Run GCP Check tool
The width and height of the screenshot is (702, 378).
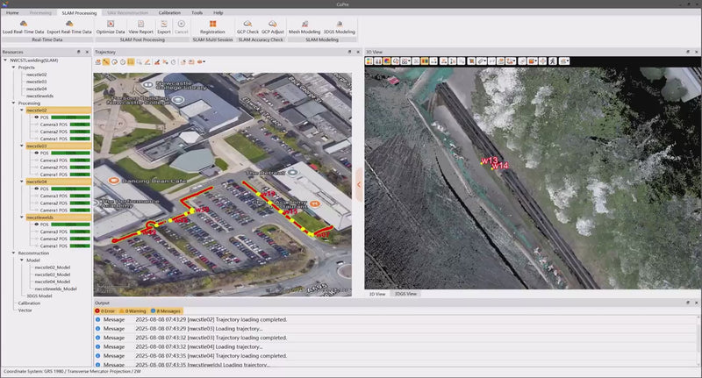coord(247,23)
